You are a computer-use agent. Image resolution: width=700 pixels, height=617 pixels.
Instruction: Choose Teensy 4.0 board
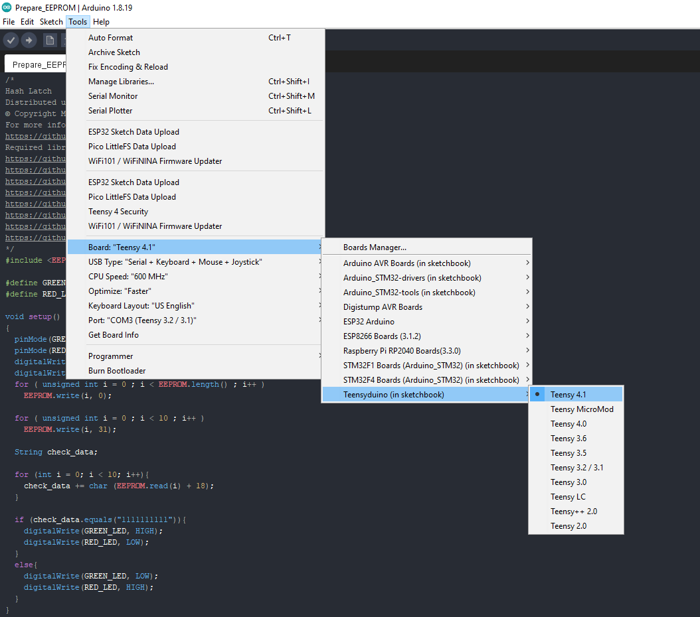(x=576, y=424)
